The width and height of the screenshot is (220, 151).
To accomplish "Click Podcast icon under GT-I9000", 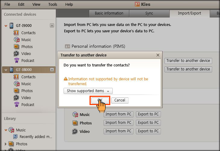I will 17,61.
